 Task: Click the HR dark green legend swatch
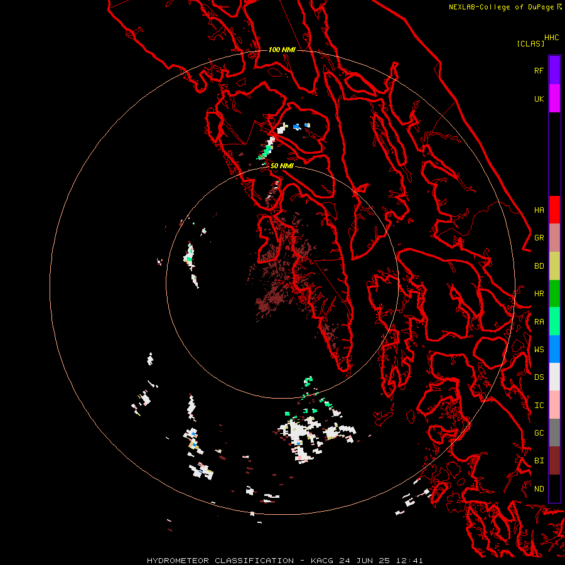tap(554, 294)
